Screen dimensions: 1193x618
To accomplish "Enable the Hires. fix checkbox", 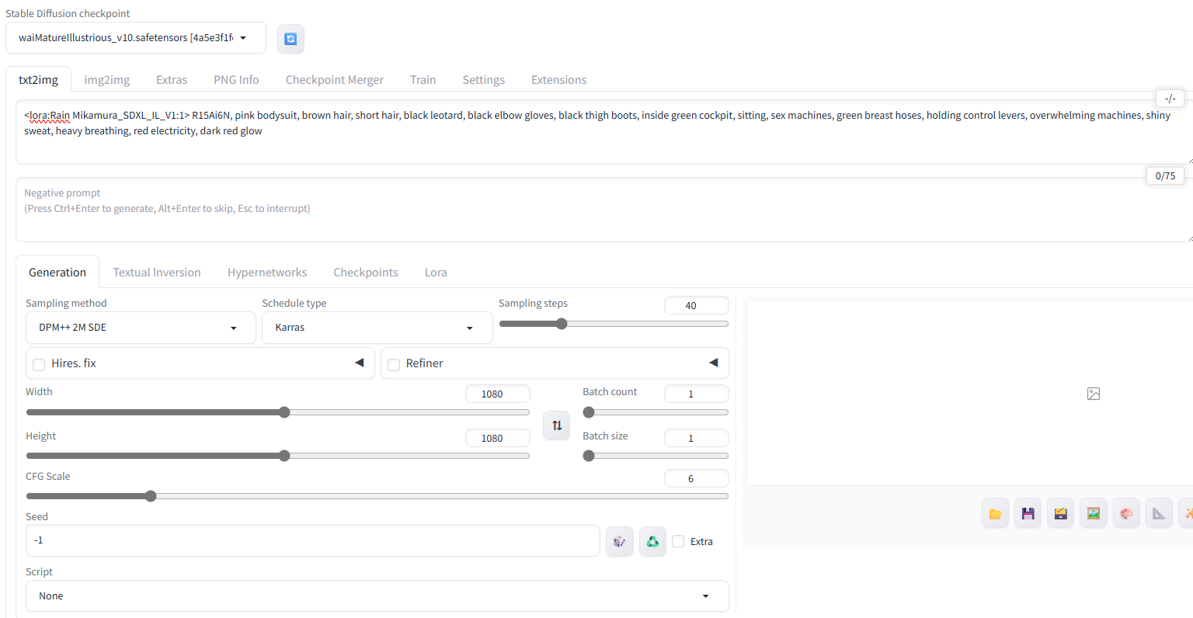I will (39, 364).
